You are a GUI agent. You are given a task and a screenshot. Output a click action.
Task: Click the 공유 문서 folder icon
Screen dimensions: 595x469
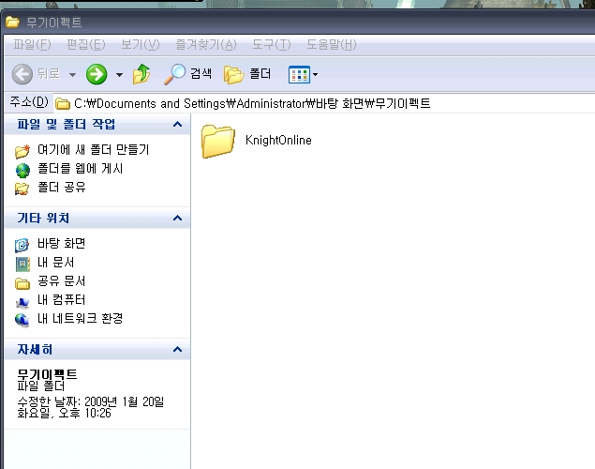point(22,283)
